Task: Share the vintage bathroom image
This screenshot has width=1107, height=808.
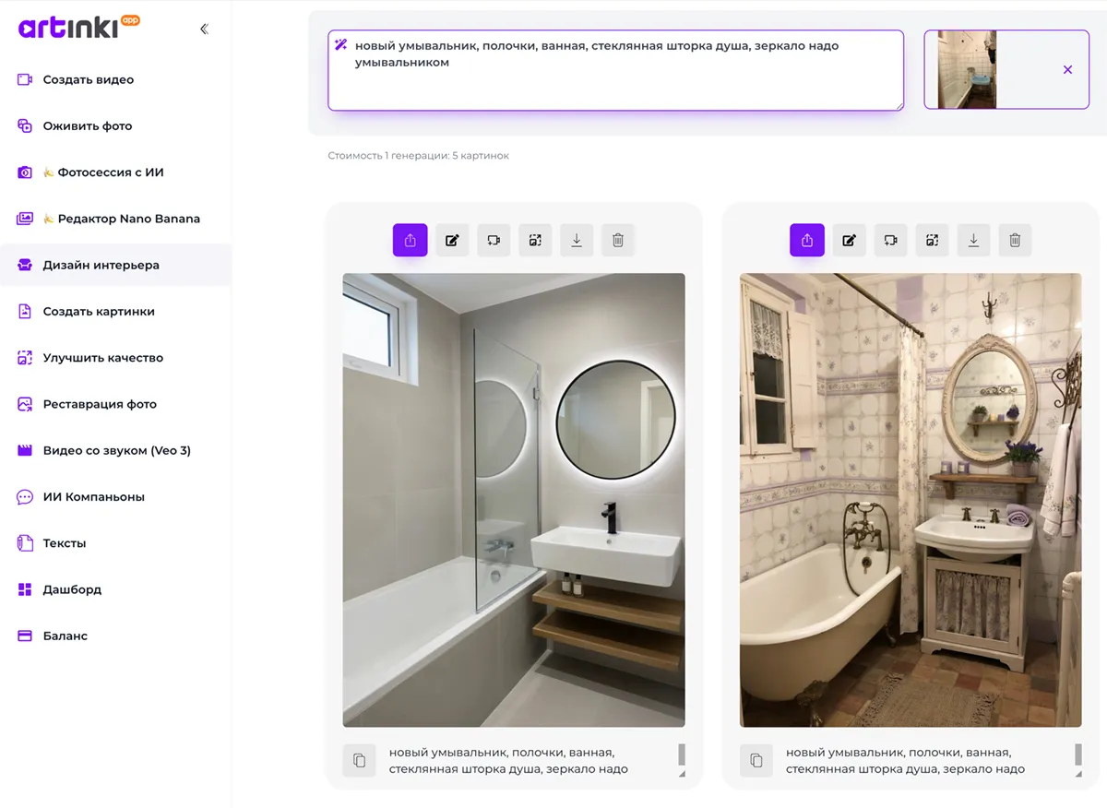Action: [x=807, y=241]
